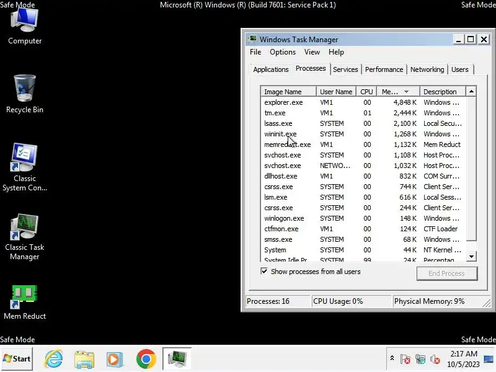Open the Options menu
Viewport: 496px width, 372px height.
[x=283, y=52]
